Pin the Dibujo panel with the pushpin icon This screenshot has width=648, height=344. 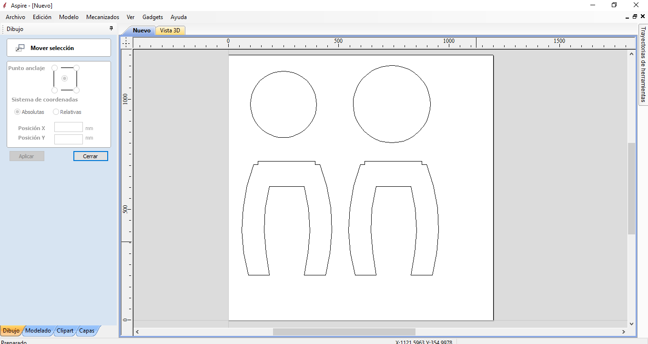coord(111,29)
